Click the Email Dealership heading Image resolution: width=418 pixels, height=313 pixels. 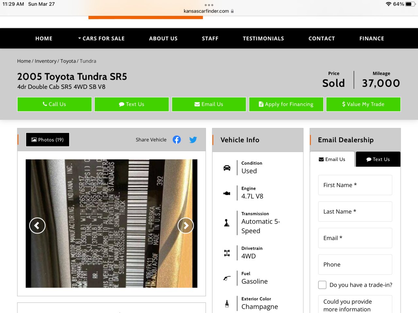tap(346, 140)
